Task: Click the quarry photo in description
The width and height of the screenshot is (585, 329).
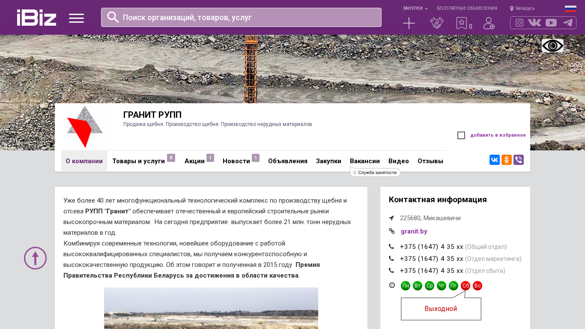Action: coord(211,308)
